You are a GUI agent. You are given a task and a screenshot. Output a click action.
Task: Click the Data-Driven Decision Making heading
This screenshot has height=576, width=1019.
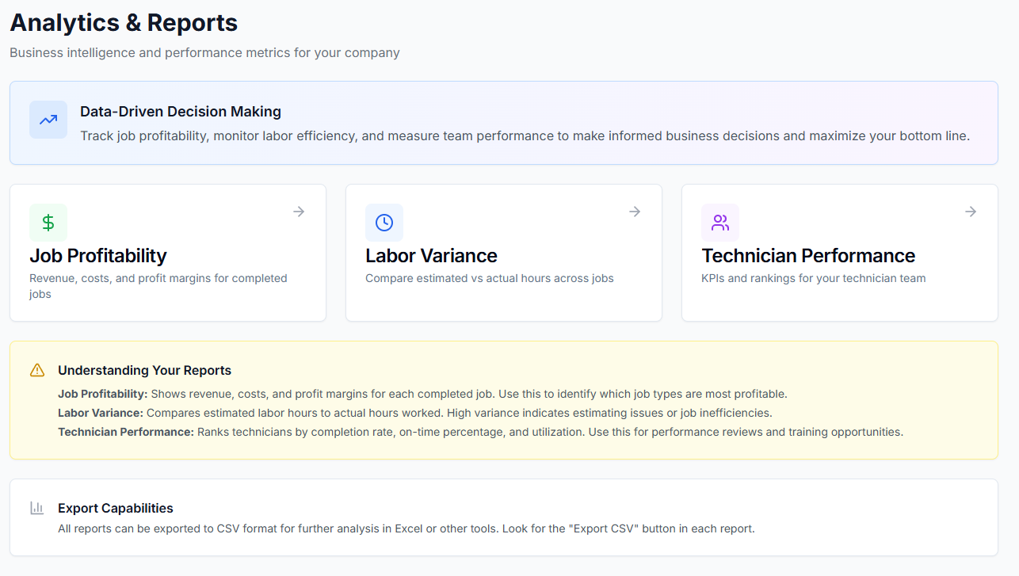pyautogui.click(x=181, y=112)
